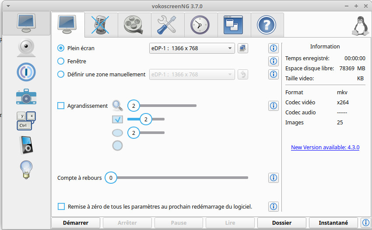
Task: Switch to the clock timer tab
Action: (x=200, y=25)
